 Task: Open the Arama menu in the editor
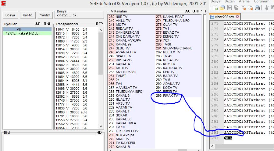click(x=244, y=2)
